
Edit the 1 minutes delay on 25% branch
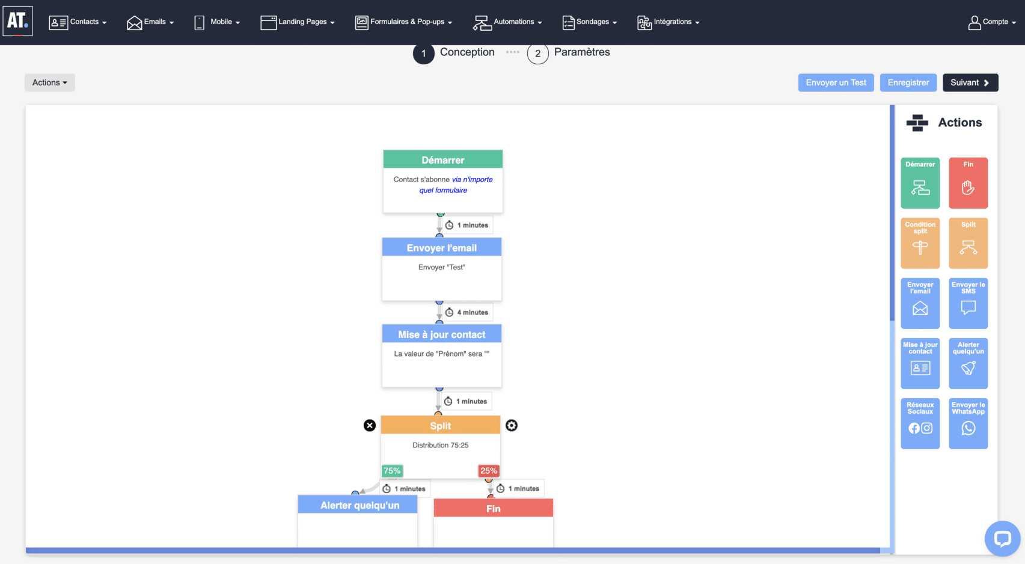(x=518, y=488)
